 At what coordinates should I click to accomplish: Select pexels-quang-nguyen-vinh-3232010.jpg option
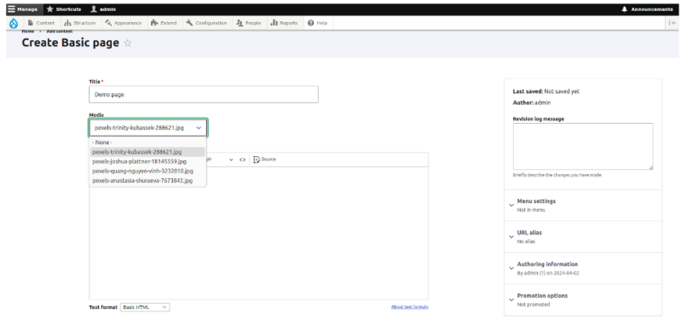point(147,171)
